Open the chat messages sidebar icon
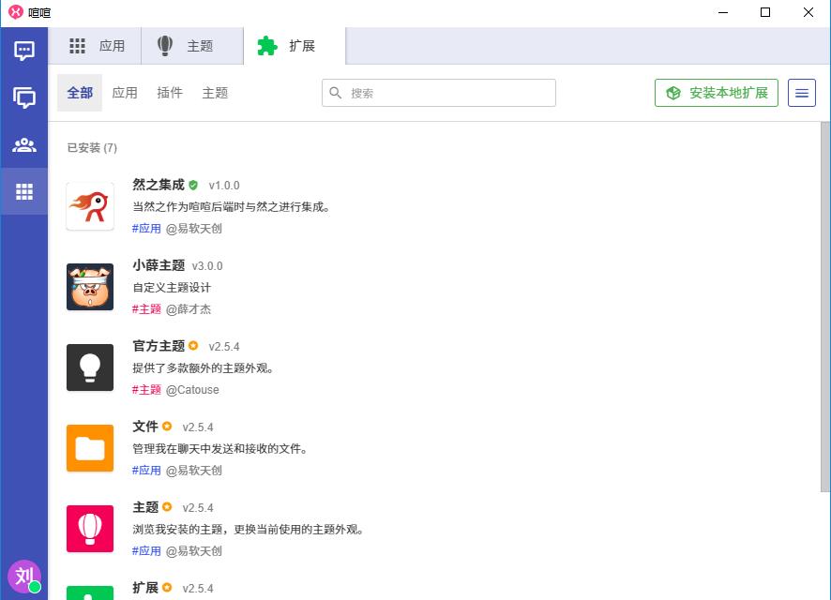 24,51
